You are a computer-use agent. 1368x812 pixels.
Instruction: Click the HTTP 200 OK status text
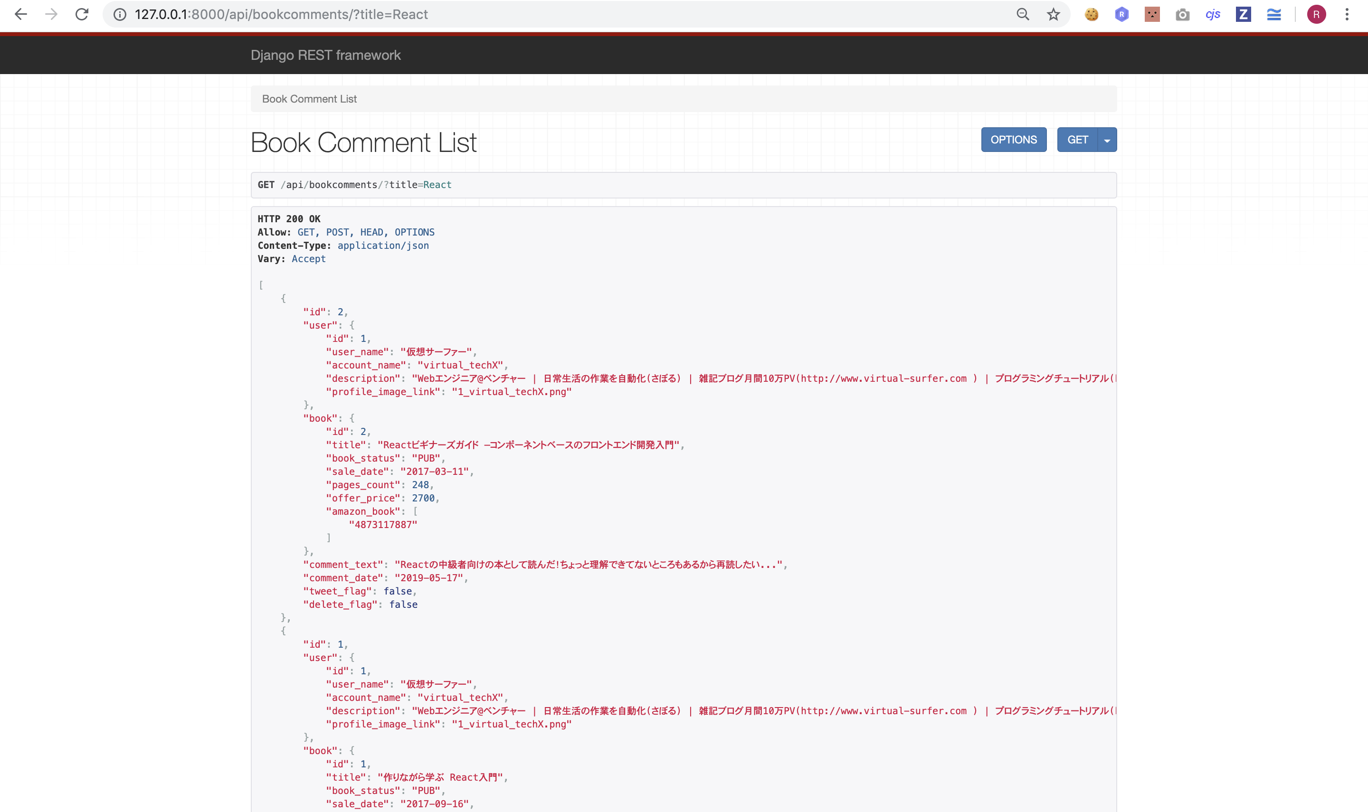click(289, 219)
